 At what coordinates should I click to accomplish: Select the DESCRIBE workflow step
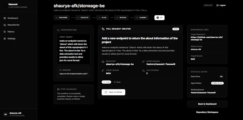tap(62, 18)
